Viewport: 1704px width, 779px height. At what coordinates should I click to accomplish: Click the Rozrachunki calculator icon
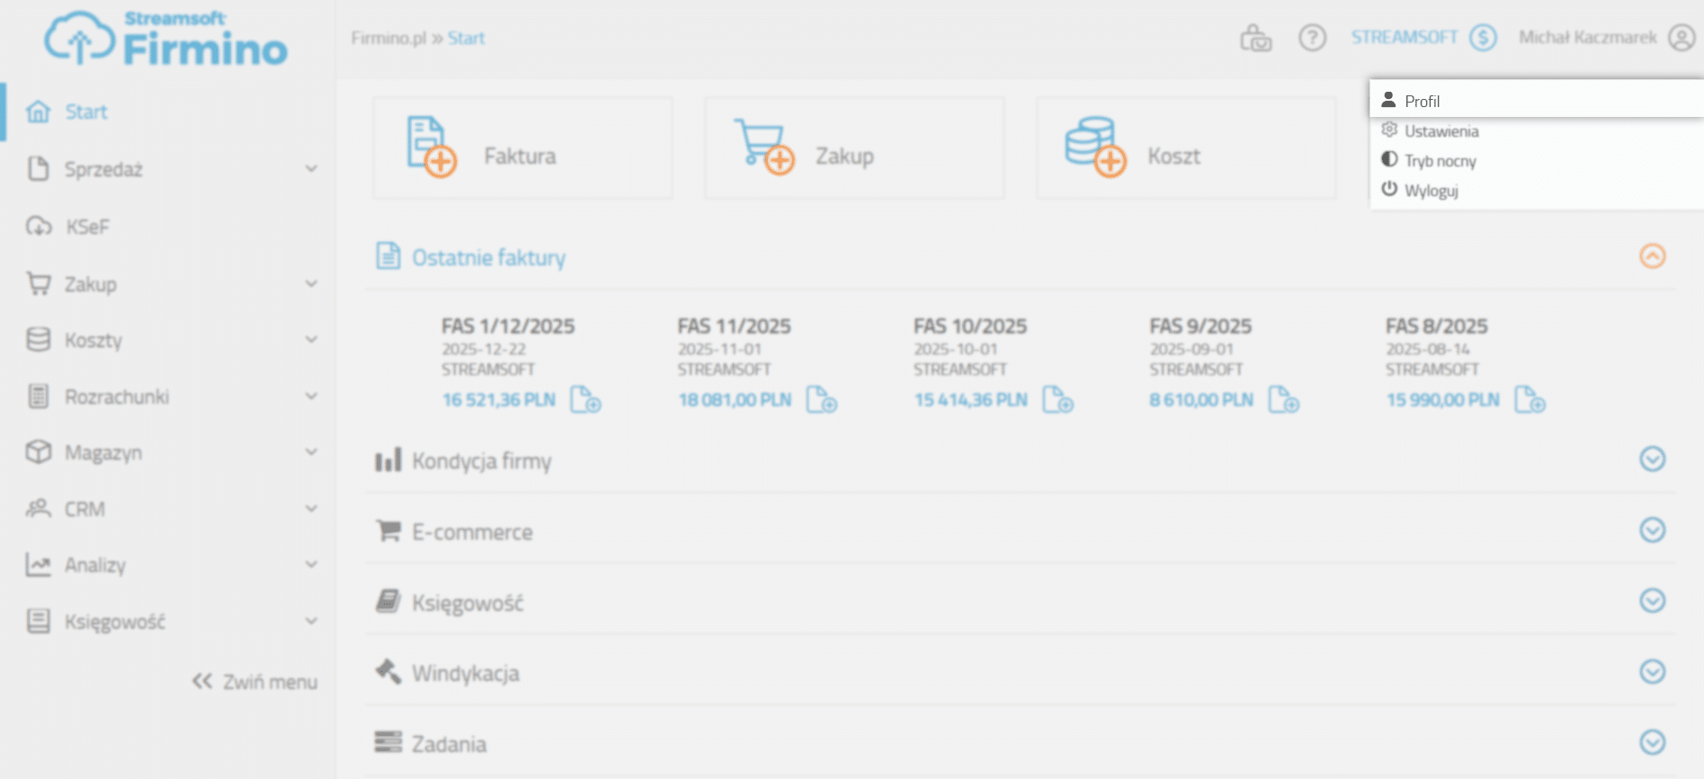click(x=38, y=396)
